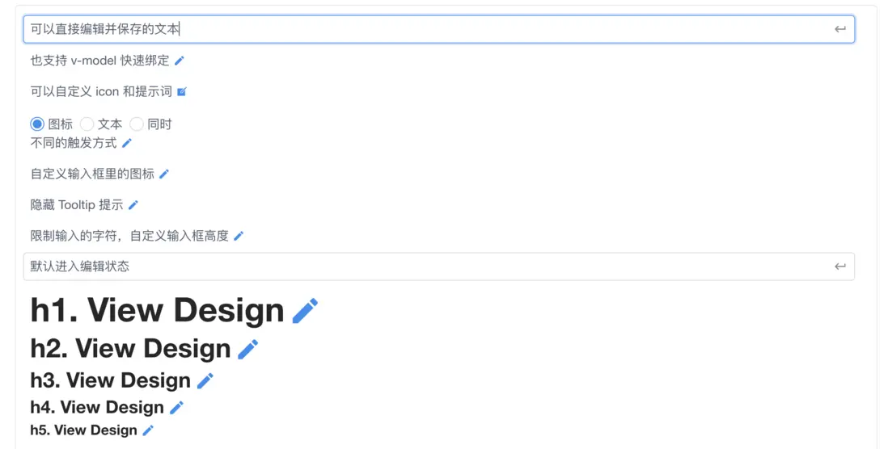Click the edit pencil next to "h3. View Design"
888x449 pixels.
click(x=206, y=380)
